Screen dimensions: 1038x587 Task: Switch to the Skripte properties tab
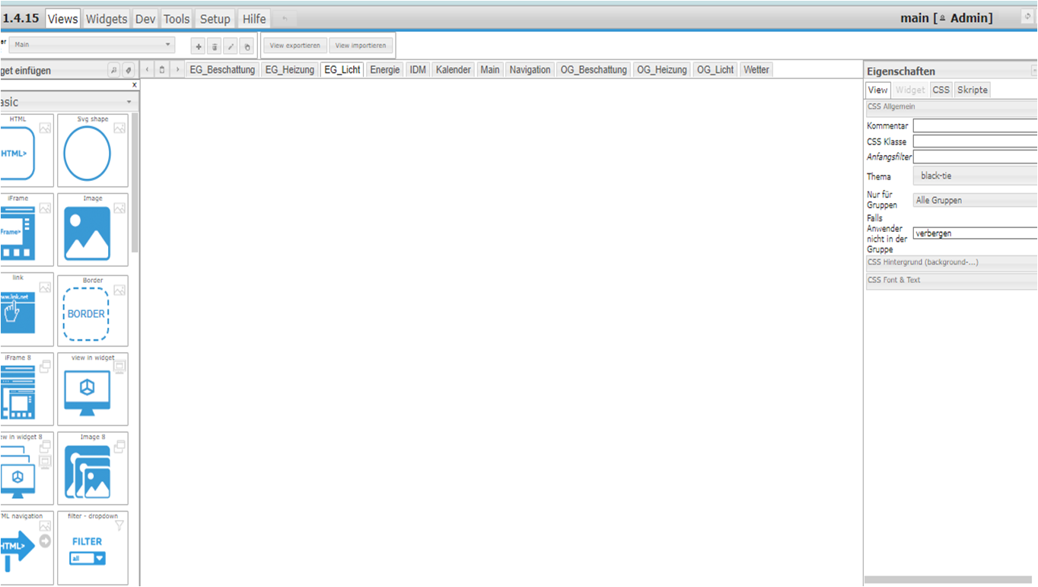tap(972, 90)
